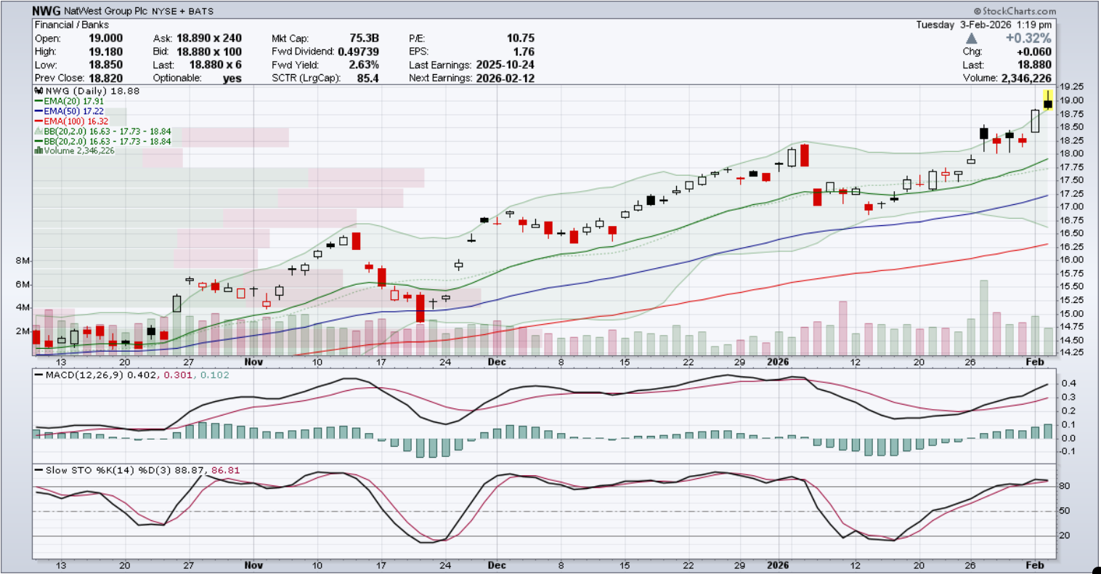Click the 80 level on the stochastic axis
Viewport: 1101px width, 574px height.
1065,486
